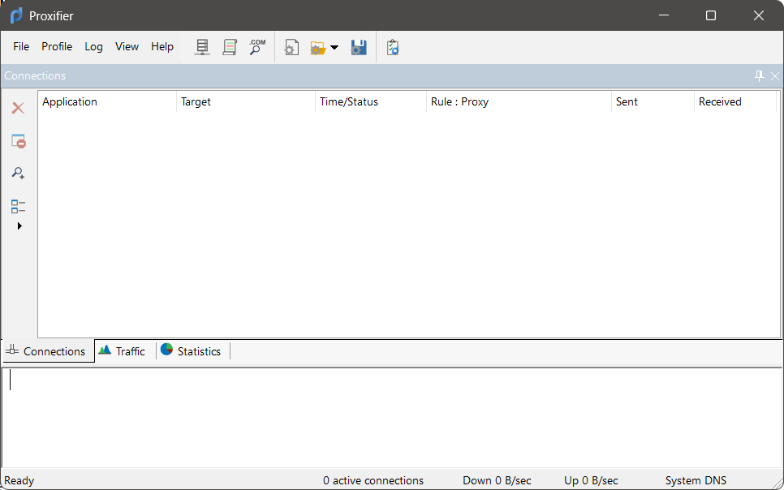The height and width of the screenshot is (490, 784).
Task: Click the open profile folder icon
Action: 318,48
